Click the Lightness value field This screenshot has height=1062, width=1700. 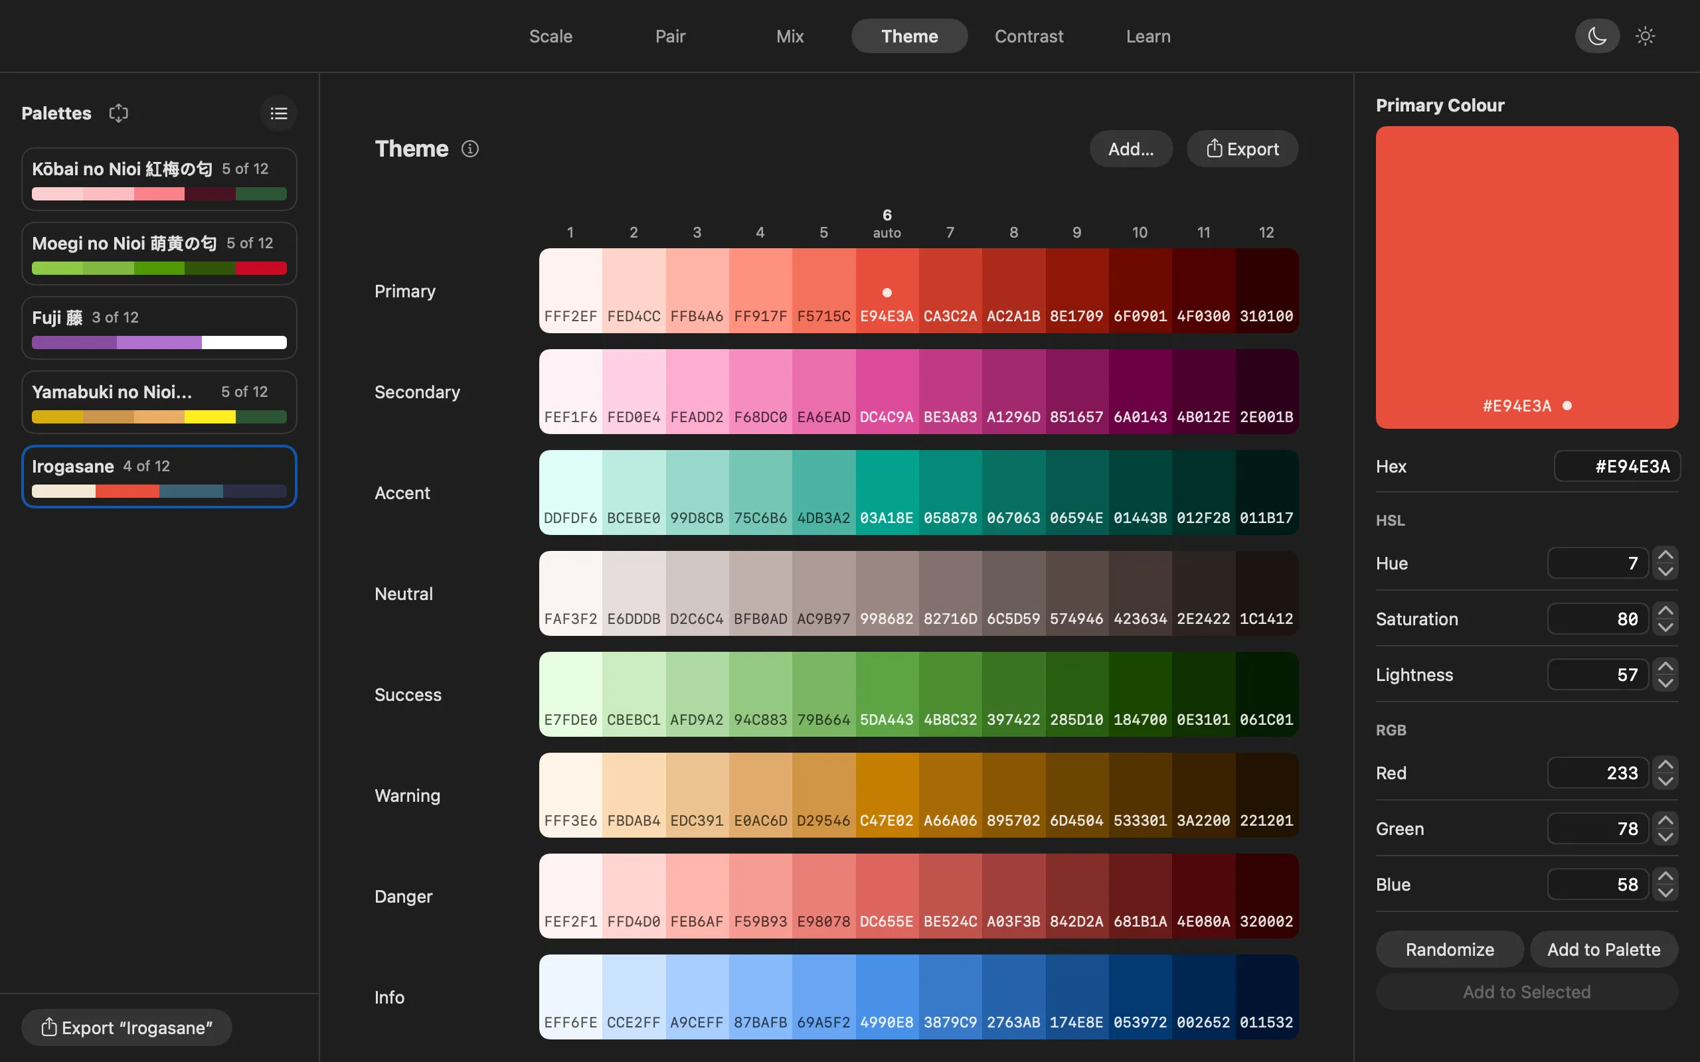pos(1598,674)
